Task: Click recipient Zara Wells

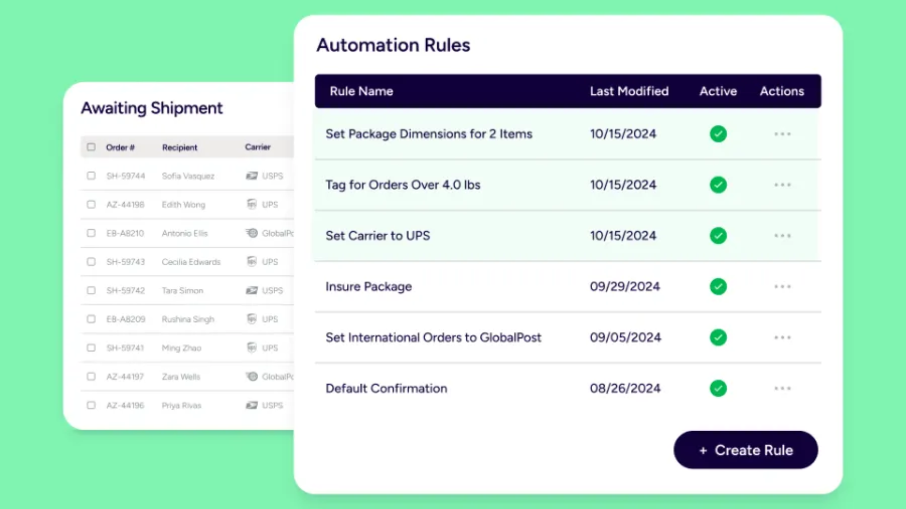Action: [181, 377]
